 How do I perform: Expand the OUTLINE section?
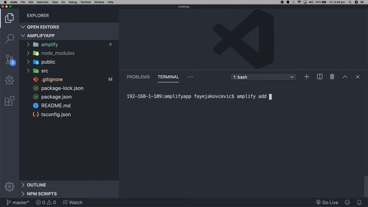click(x=69, y=185)
